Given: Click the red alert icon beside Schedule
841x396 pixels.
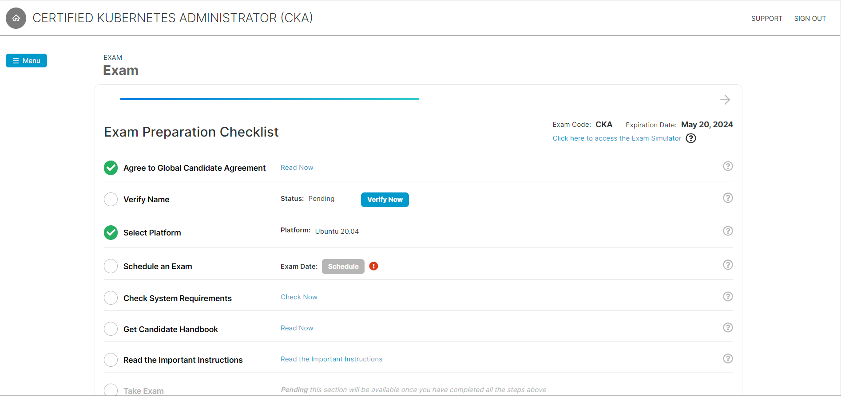Looking at the screenshot, I should pos(374,266).
